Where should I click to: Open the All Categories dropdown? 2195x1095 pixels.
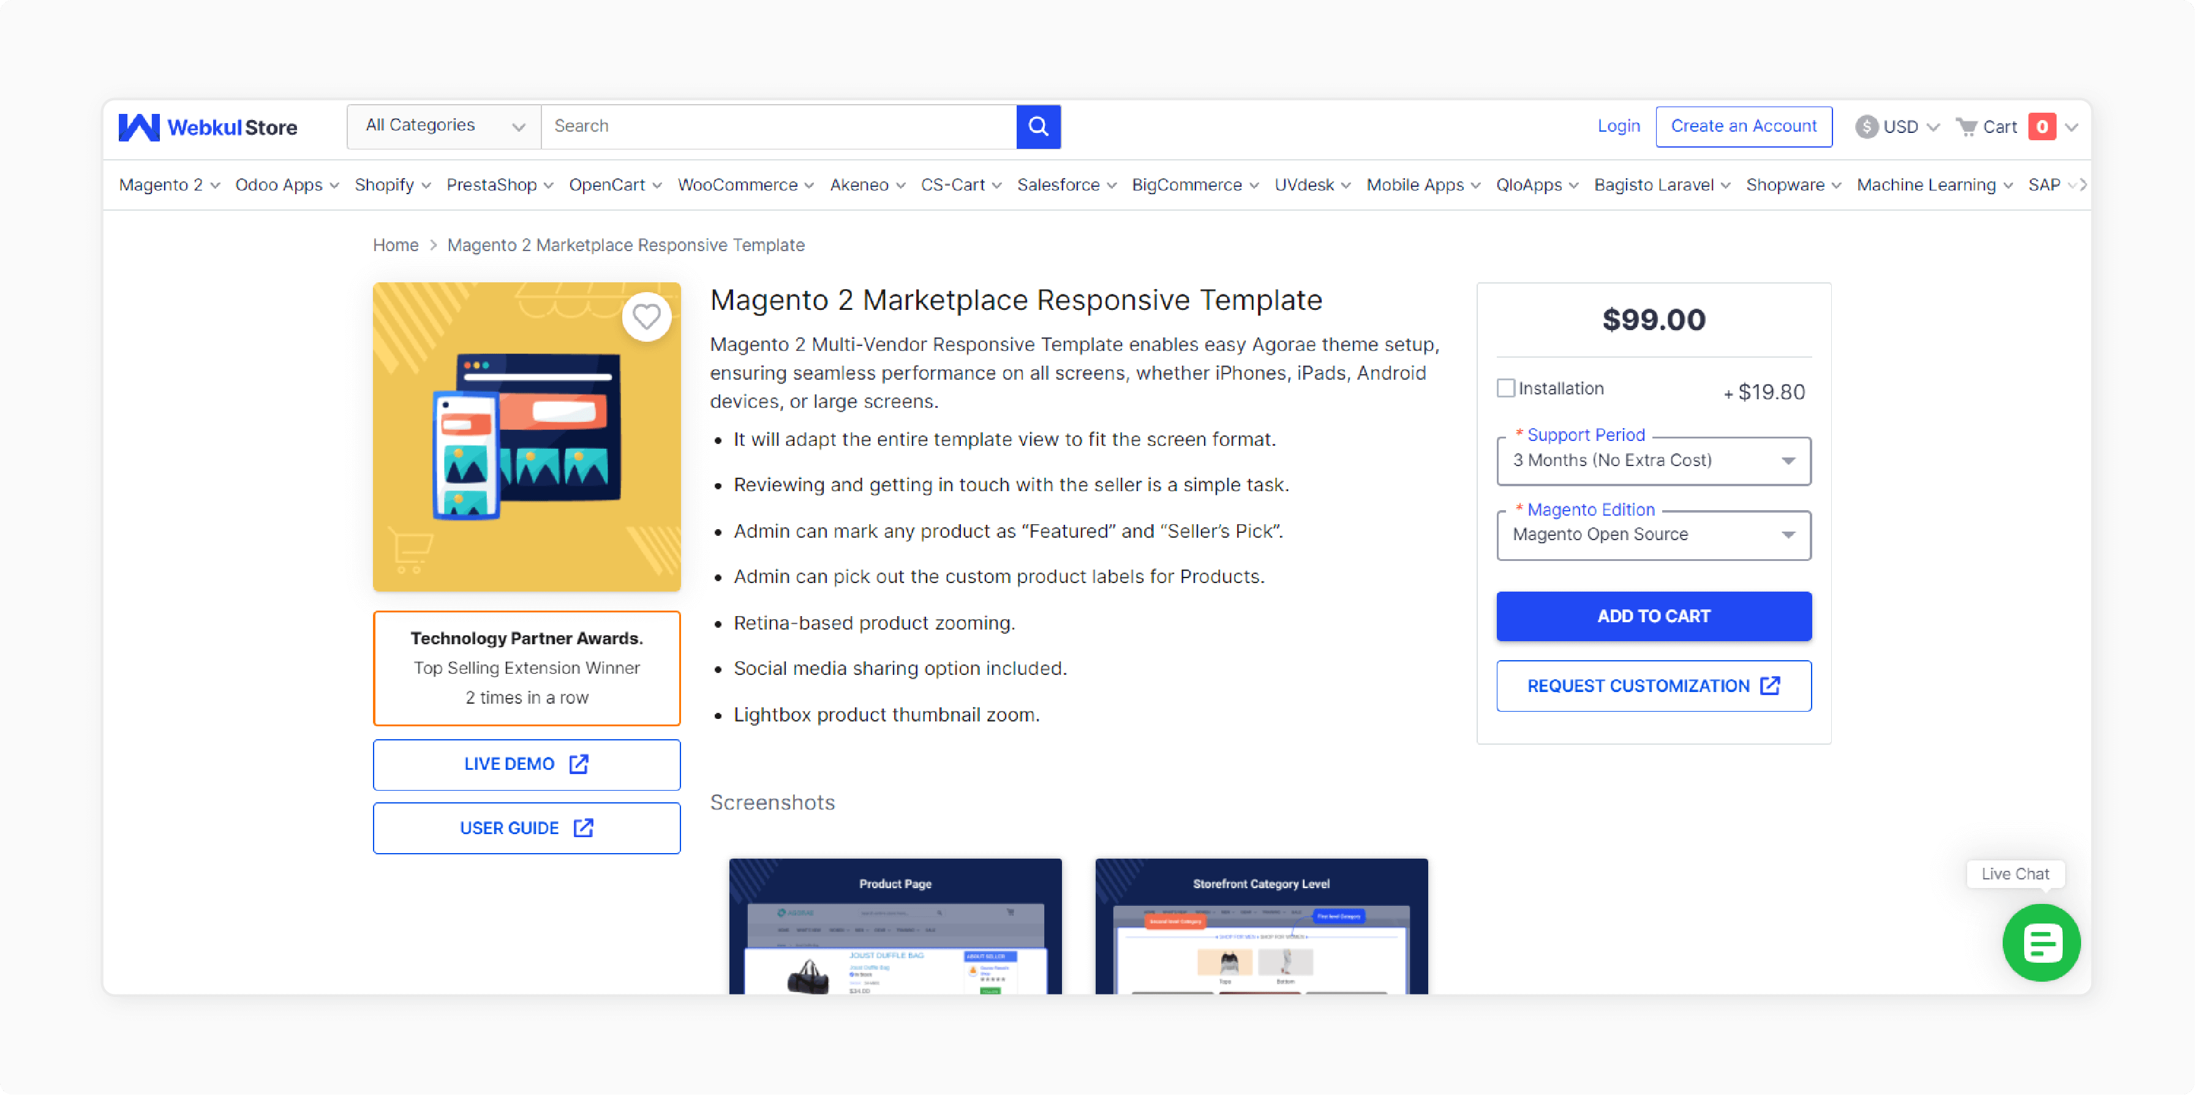pos(444,126)
